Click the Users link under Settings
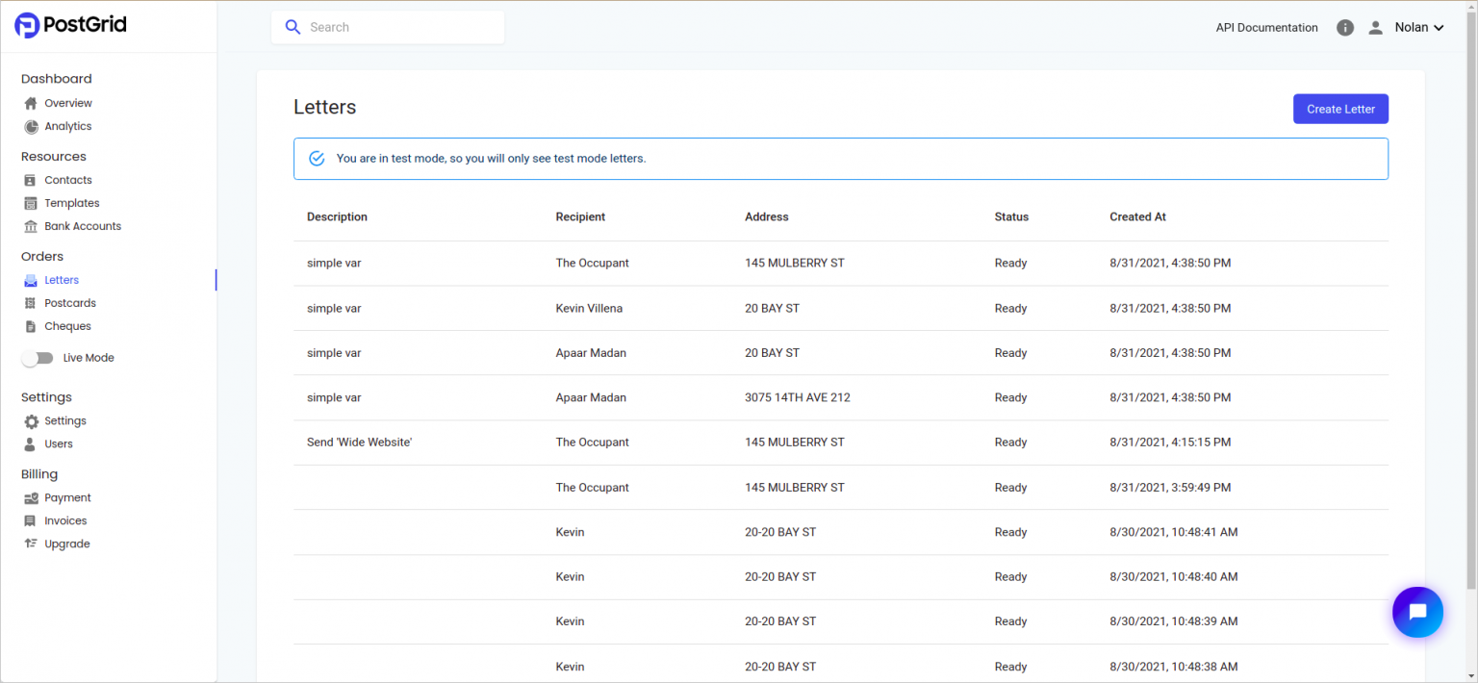The image size is (1478, 683). [59, 444]
